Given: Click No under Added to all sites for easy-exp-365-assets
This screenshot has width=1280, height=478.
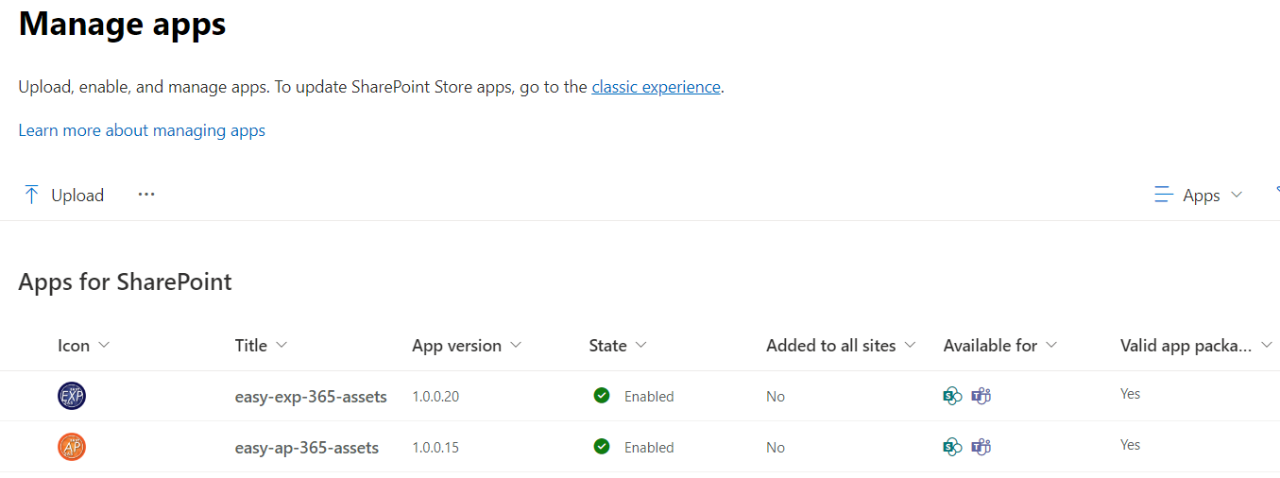Looking at the screenshot, I should coord(776,397).
